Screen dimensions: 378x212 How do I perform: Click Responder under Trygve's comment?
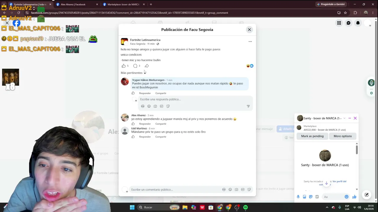pos(145,93)
